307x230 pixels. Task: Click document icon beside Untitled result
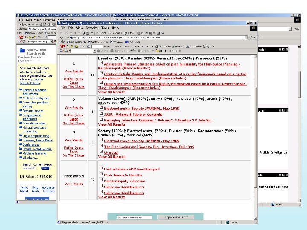click(x=101, y=151)
